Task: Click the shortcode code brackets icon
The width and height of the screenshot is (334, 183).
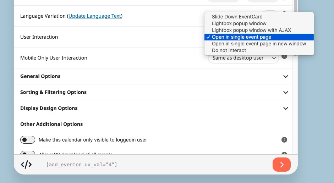Action: tap(26, 165)
